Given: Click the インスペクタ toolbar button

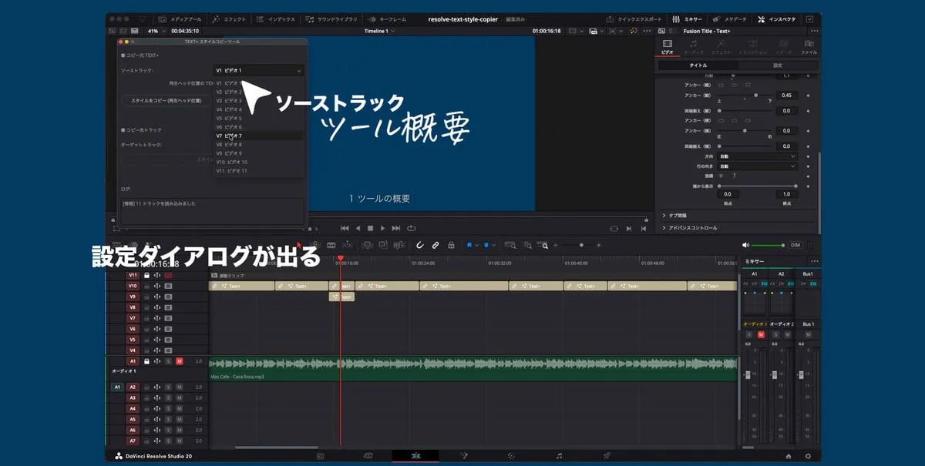Looking at the screenshot, I should (779, 18).
